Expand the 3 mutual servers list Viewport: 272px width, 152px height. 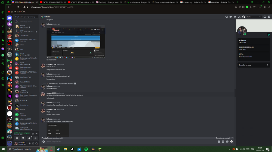[x=254, y=65]
